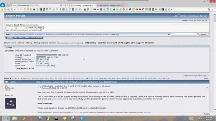
Task: Click DONATE in the forum menu
Action: [27, 38]
